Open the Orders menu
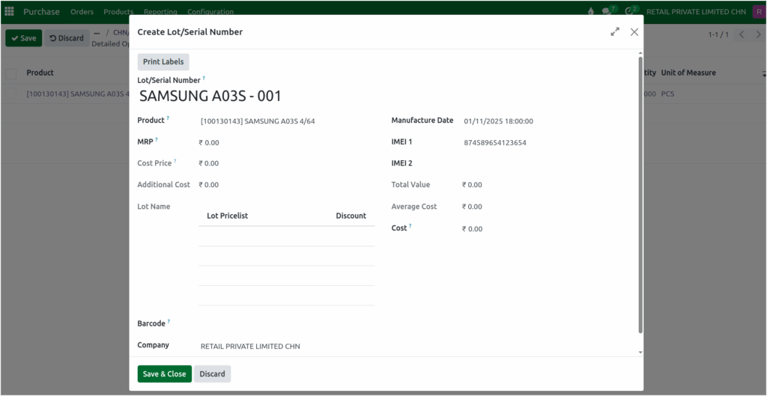This screenshot has width=767, height=396. click(82, 12)
